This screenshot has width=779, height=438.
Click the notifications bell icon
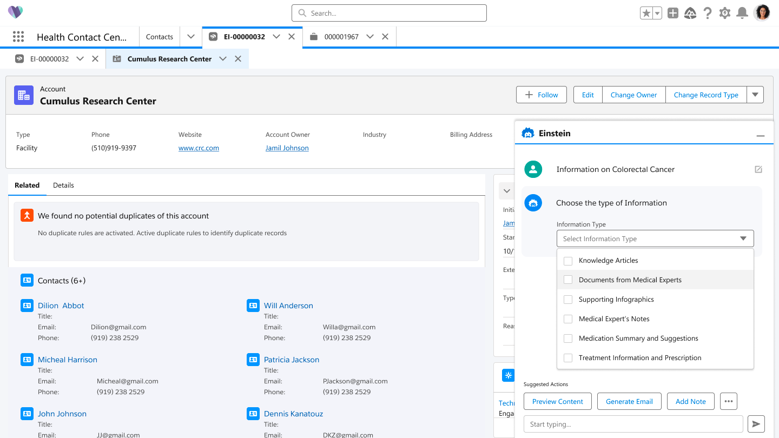click(x=742, y=13)
